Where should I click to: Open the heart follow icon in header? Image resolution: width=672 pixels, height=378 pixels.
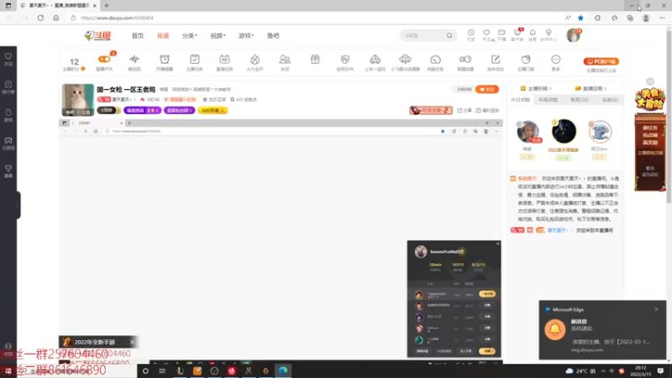(486, 33)
